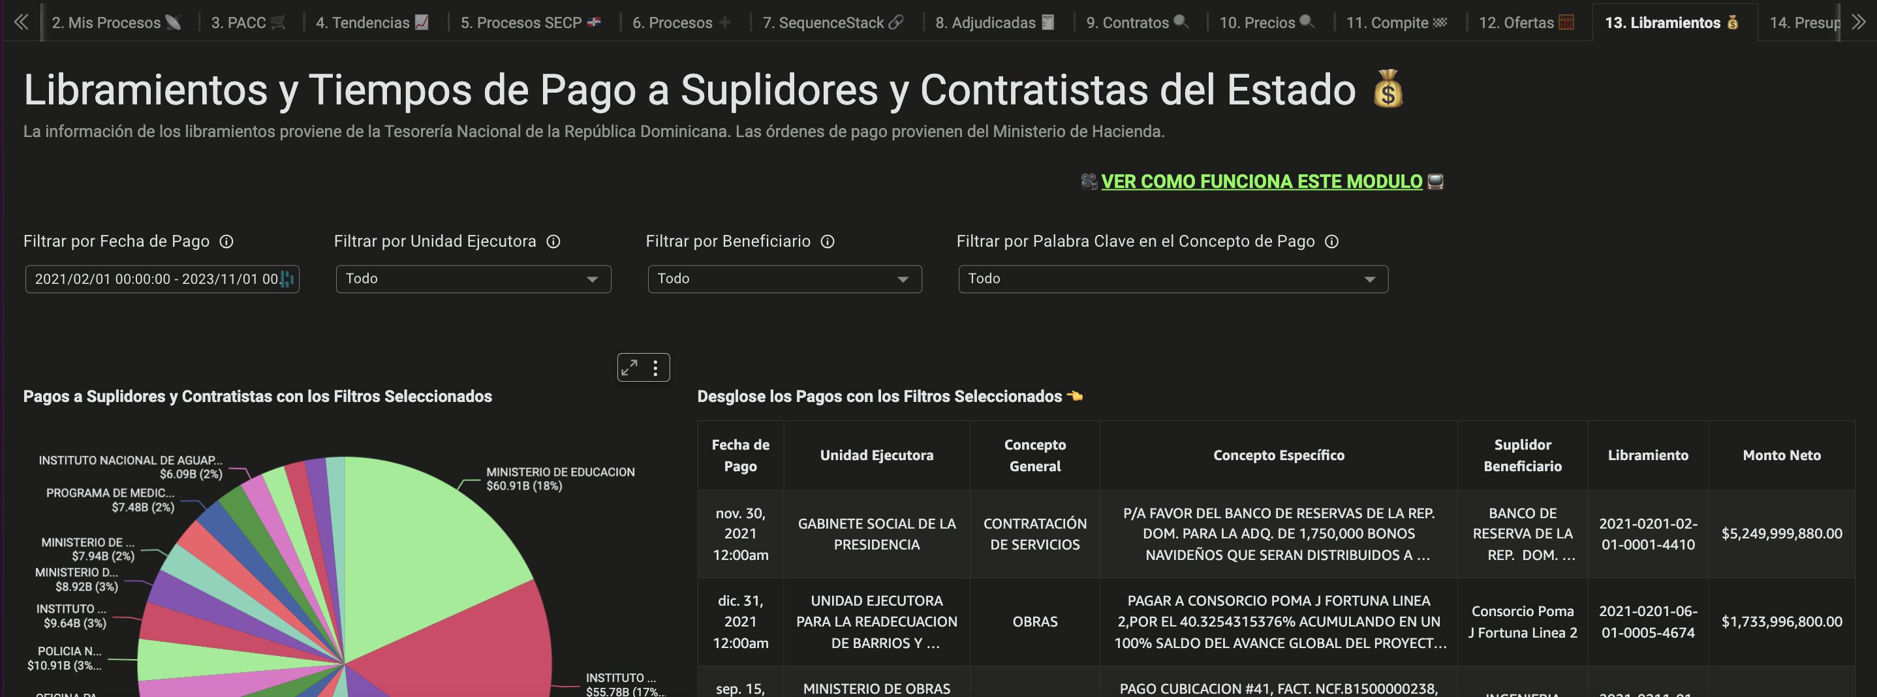Select the 6. Procesos tab
Viewport: 1877px width, 697px height.
click(681, 23)
